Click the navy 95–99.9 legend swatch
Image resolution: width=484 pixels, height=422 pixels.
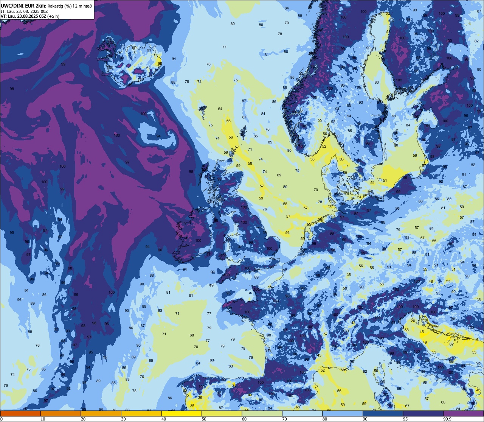pyautogui.click(x=423, y=413)
